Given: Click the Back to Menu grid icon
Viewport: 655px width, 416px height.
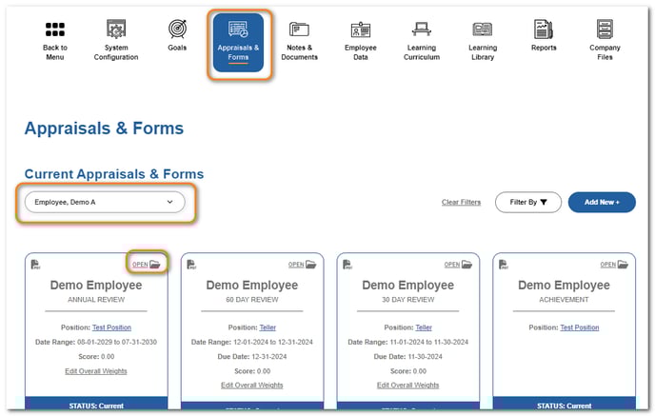Looking at the screenshot, I should pyautogui.click(x=55, y=30).
